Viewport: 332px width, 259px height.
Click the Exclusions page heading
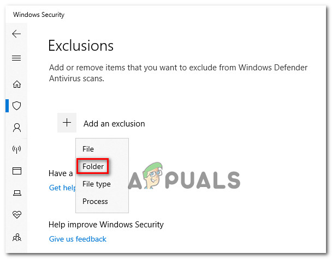pos(81,46)
